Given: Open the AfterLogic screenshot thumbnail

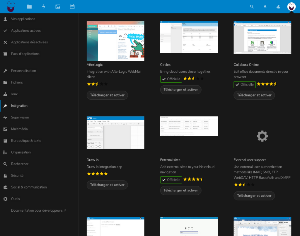Looking at the screenshot, I should point(115,41).
